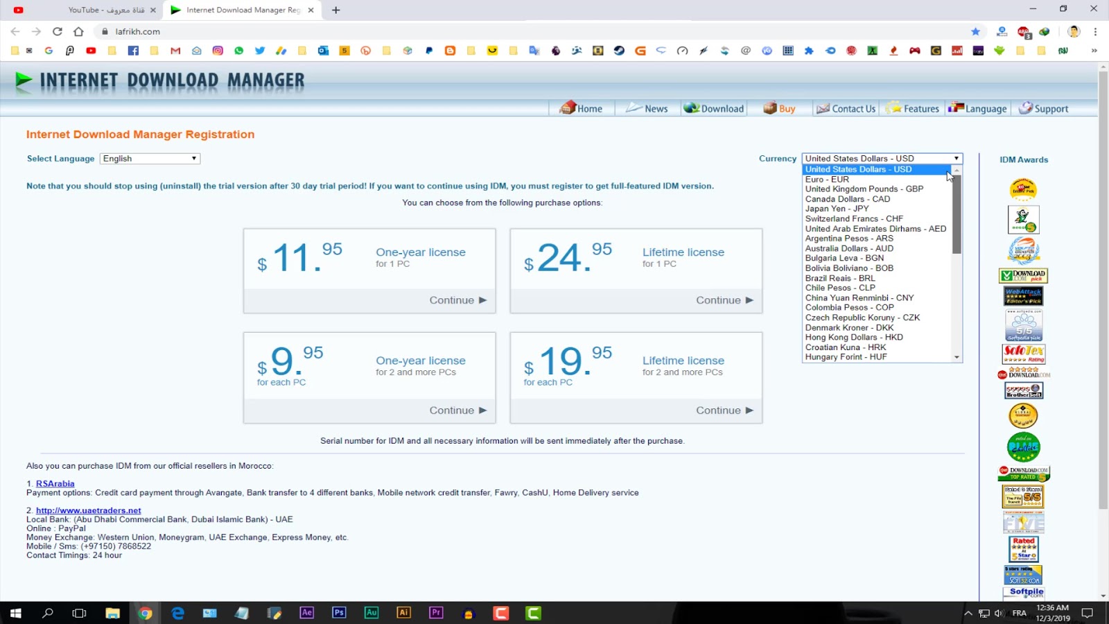1109x624 pixels.
Task: Show more bookmarks with the chevron
Action: tap(1094, 51)
